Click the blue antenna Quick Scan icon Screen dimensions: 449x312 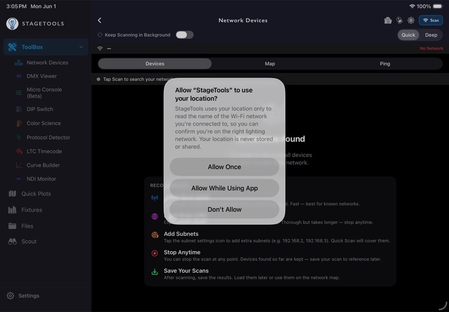pyautogui.click(x=155, y=198)
